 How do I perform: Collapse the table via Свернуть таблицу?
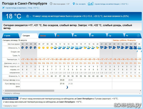[12, 93]
